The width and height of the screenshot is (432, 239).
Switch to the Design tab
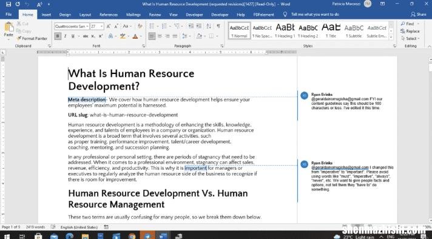[65, 15]
